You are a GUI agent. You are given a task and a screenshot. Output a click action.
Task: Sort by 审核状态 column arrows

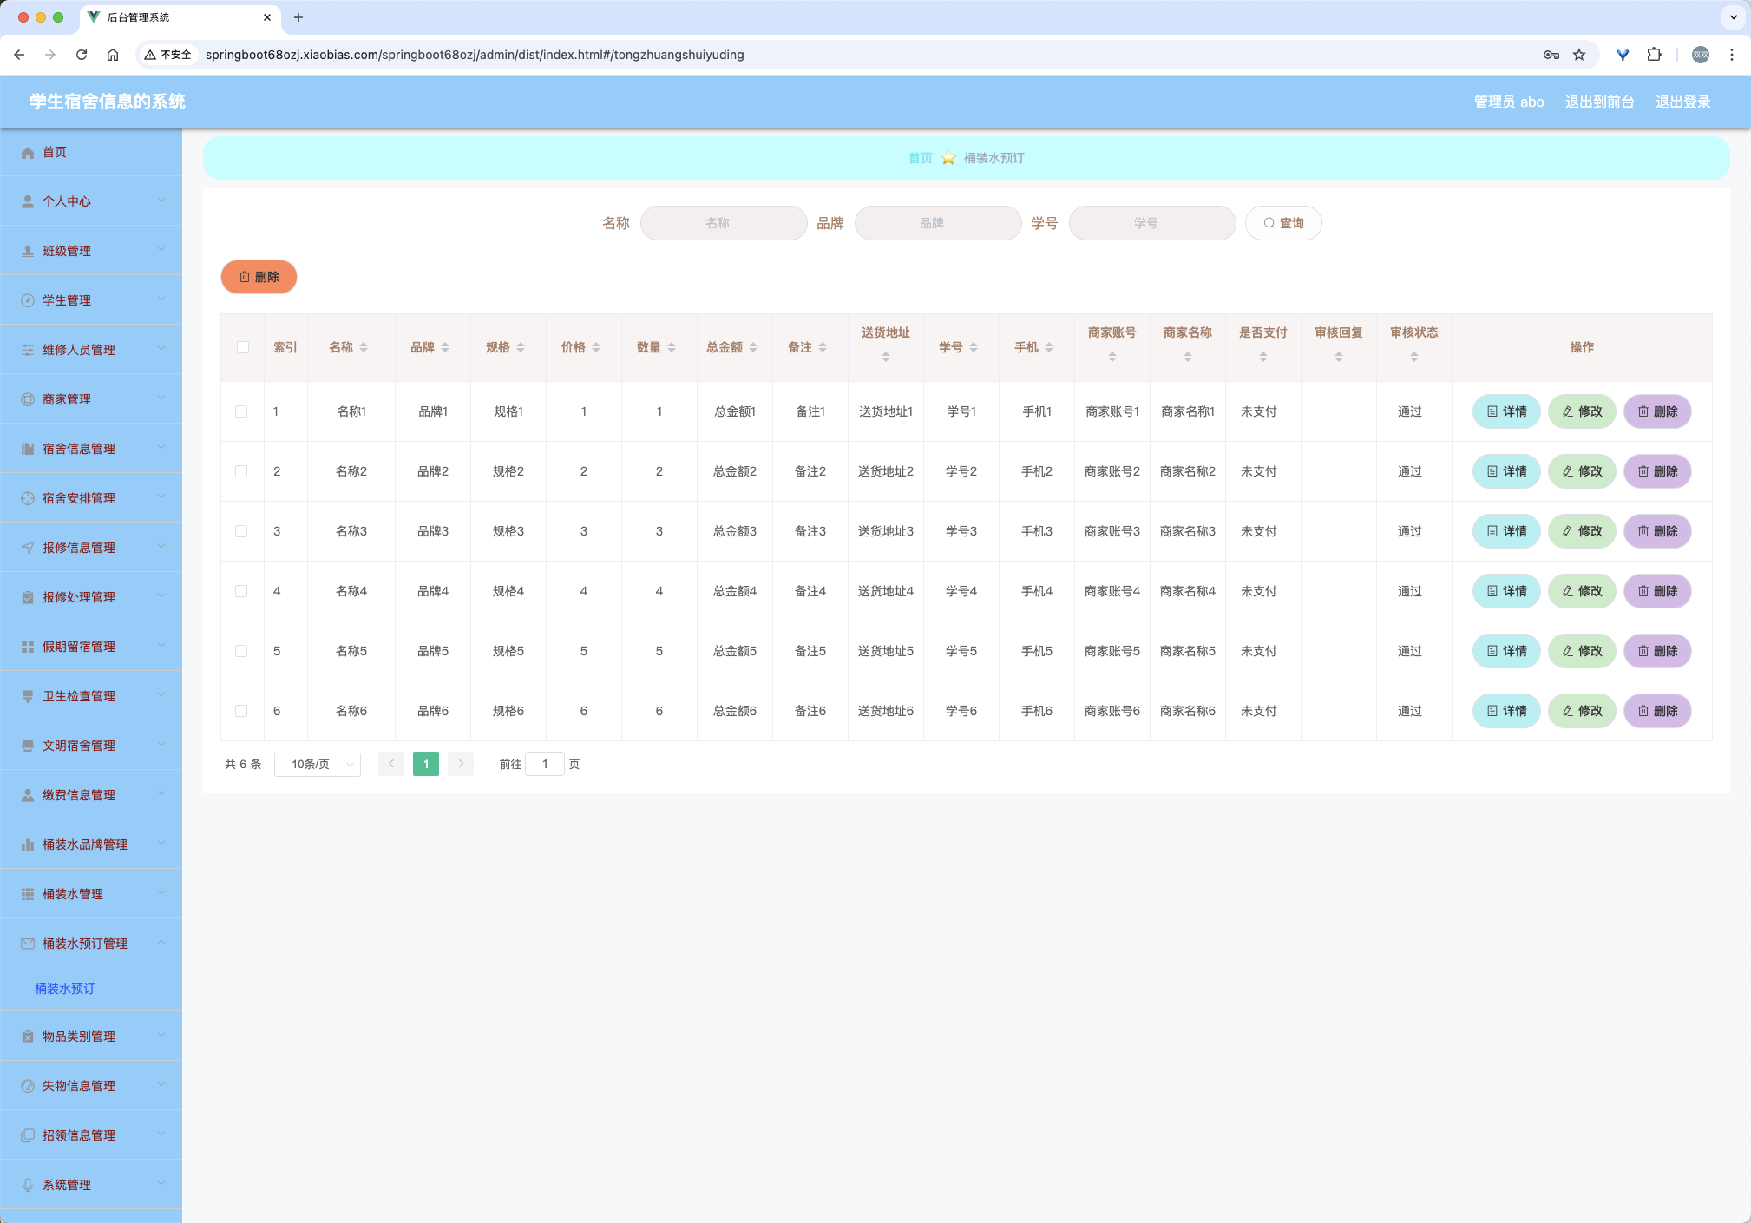[1414, 357]
